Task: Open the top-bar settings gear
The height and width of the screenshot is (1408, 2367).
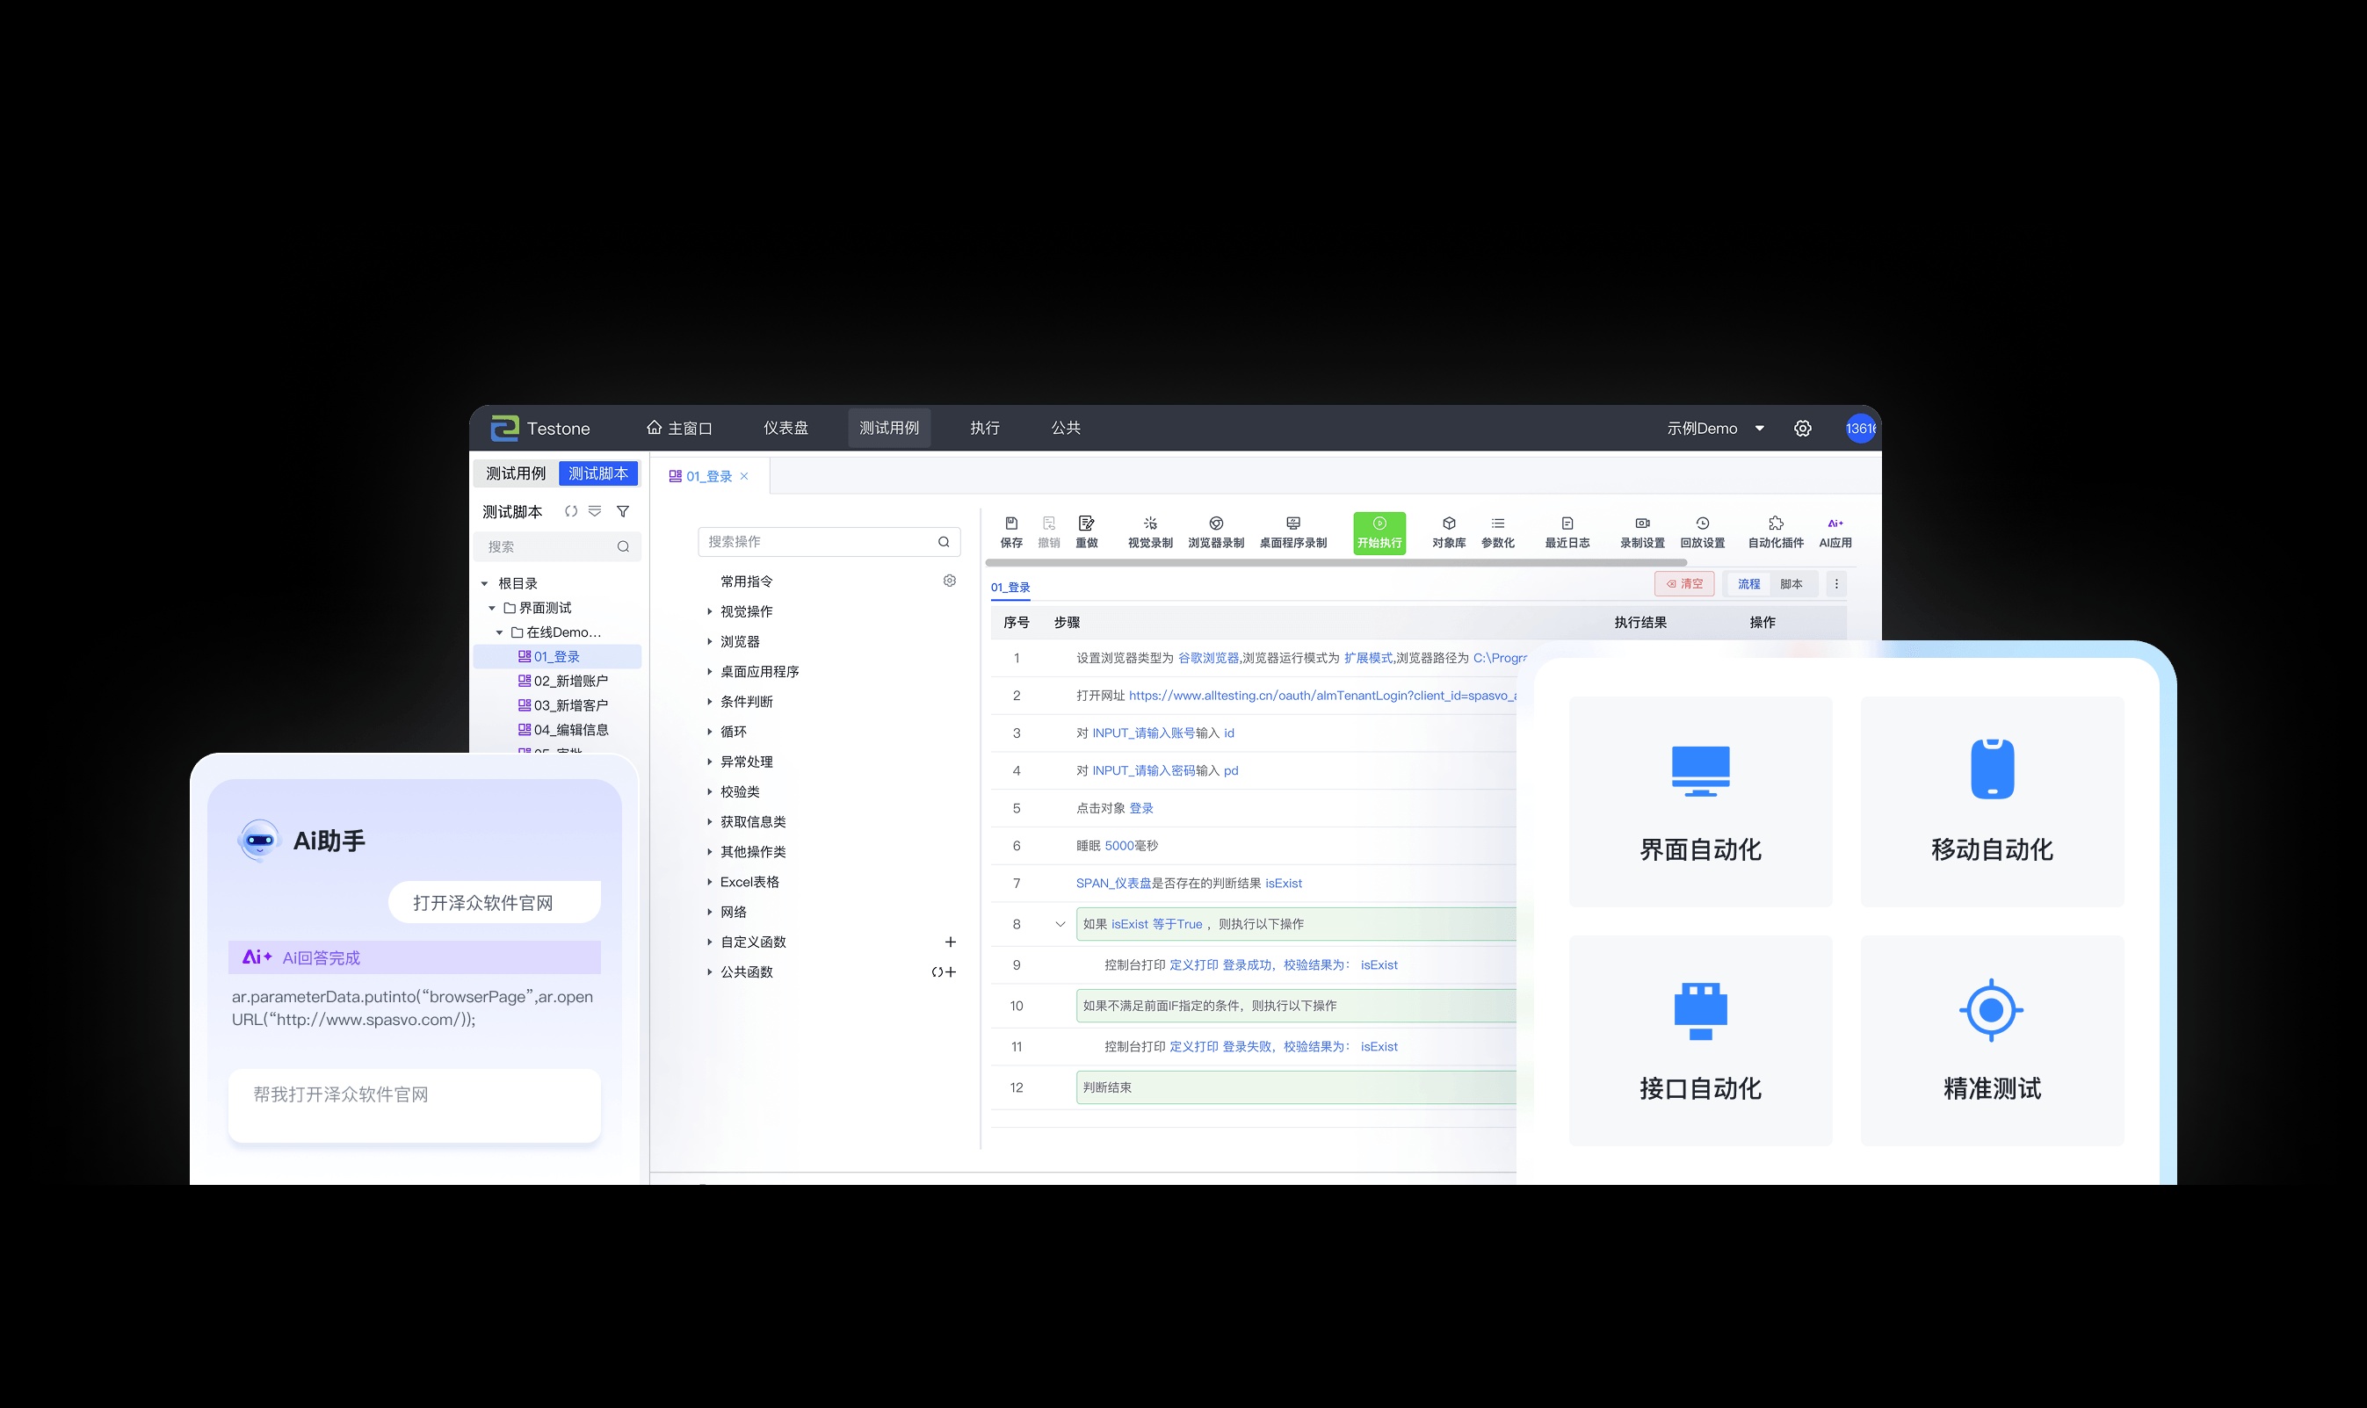Action: tap(1802, 428)
